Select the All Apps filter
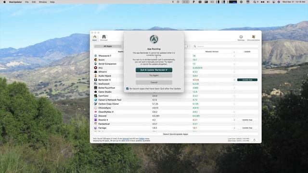The width and height of the screenshot is (308, 173). click(108, 46)
